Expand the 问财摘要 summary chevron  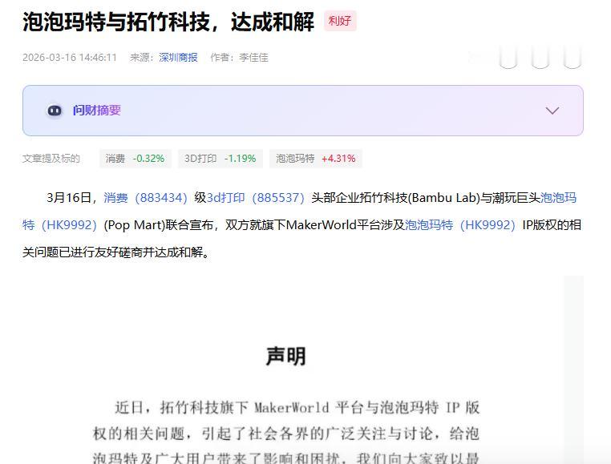pyautogui.click(x=552, y=111)
